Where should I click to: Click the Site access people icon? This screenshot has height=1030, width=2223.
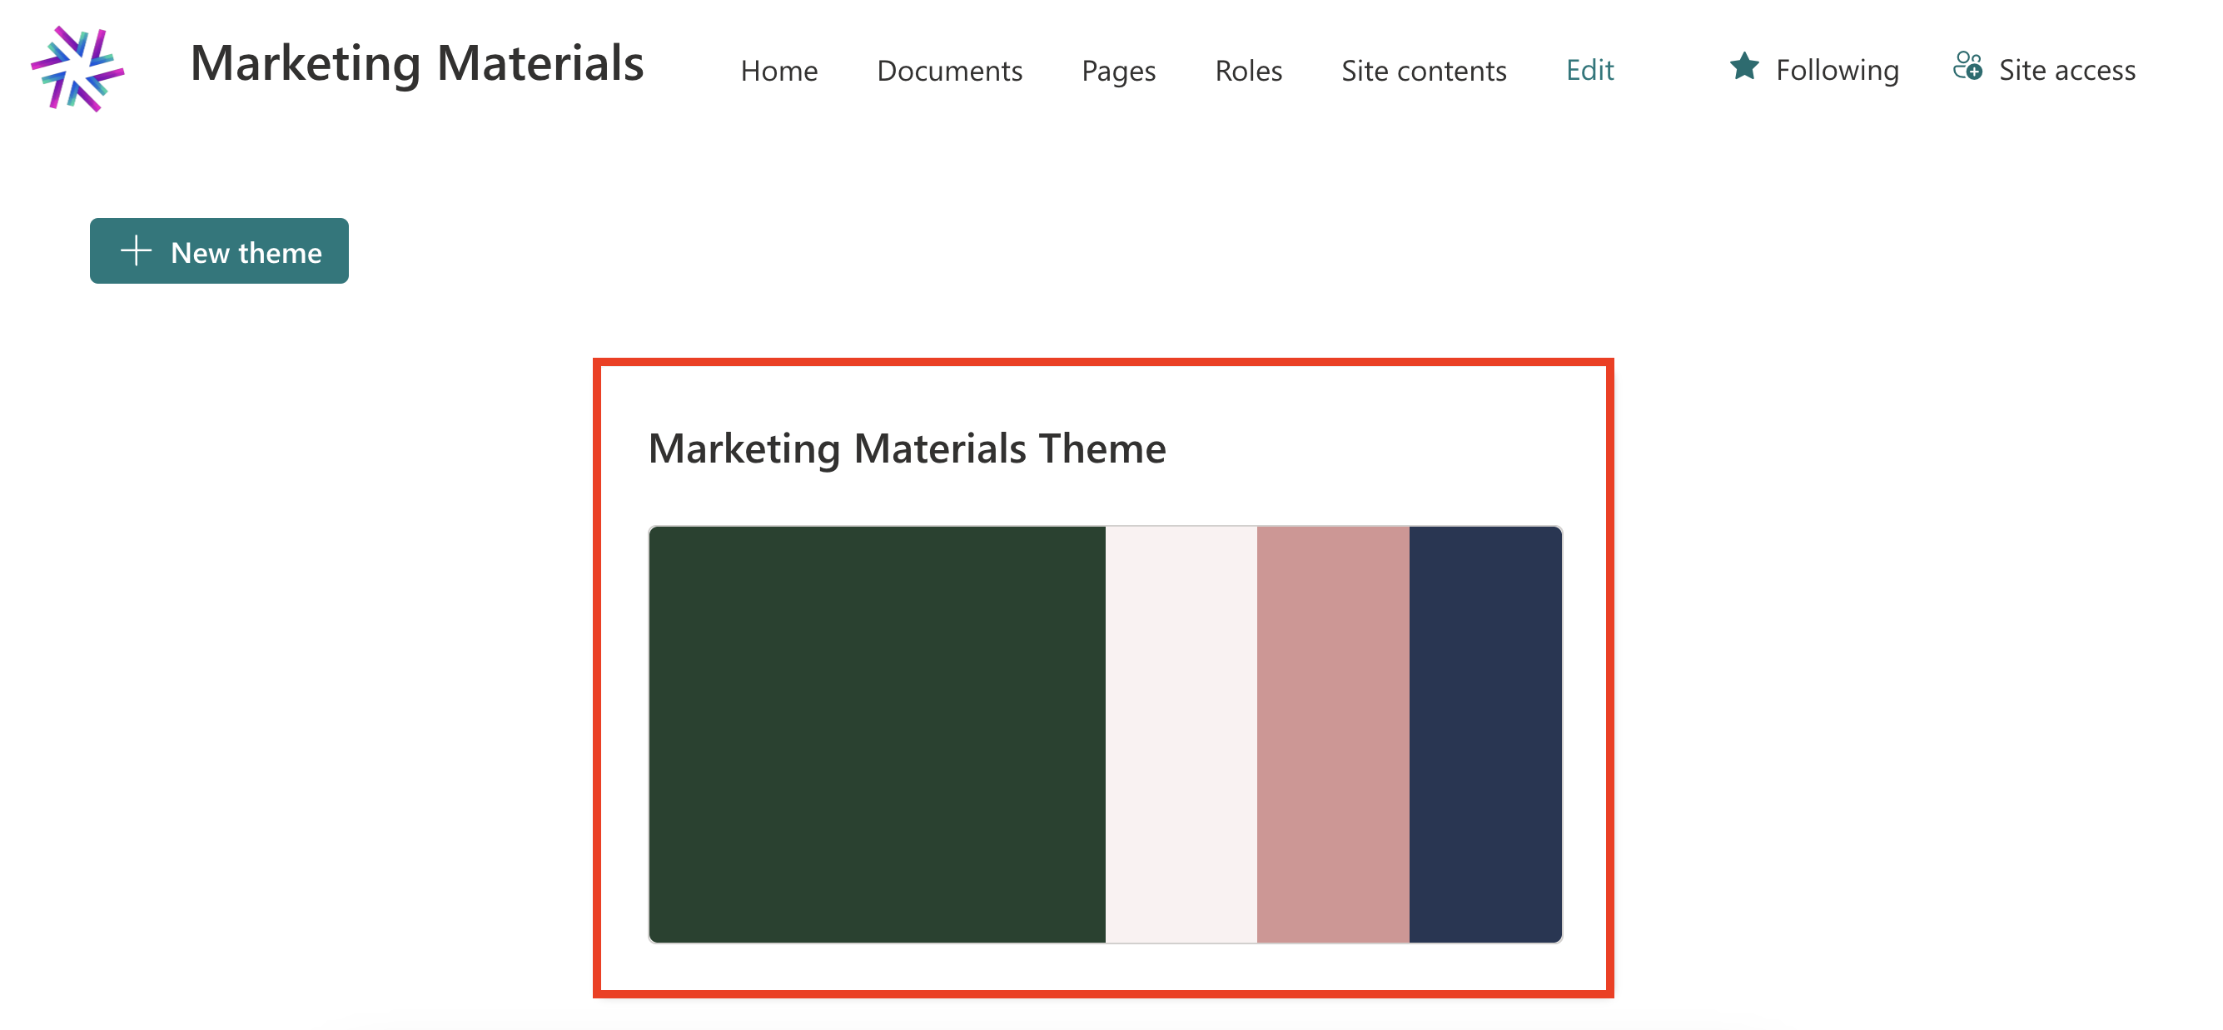(1967, 67)
